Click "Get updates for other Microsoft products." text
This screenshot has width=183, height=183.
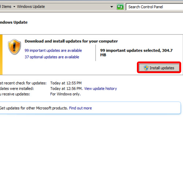[x=34, y=108]
